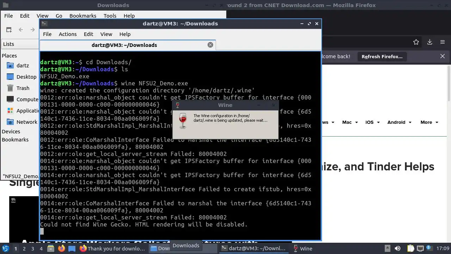This screenshot has width=451, height=254.
Task: Open the Tools menu in file manager
Action: (110, 16)
